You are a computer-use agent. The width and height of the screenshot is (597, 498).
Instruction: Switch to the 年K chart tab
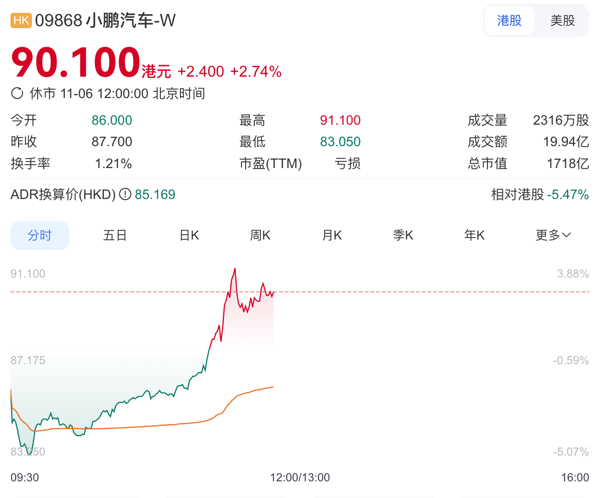coord(474,235)
